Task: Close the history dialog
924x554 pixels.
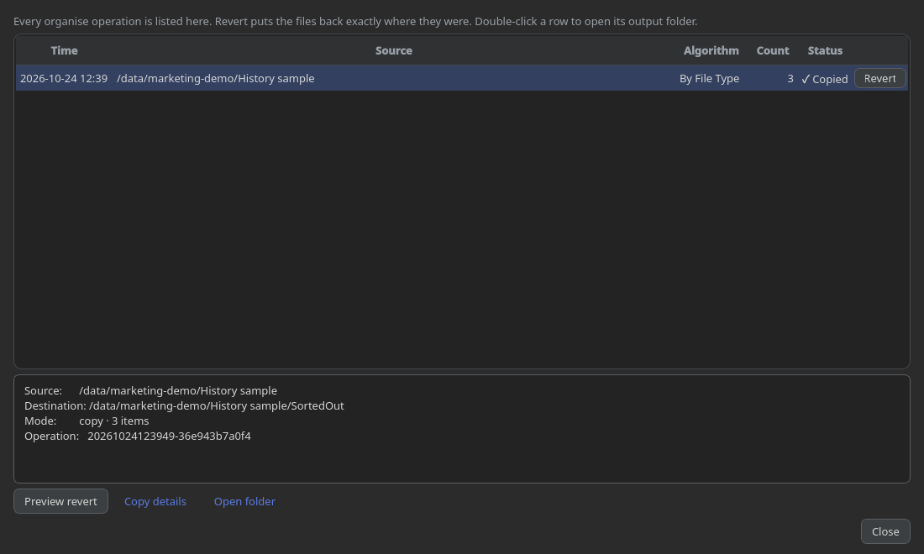Action: point(885,531)
